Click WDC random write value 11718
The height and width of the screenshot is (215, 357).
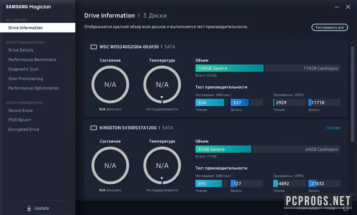[x=318, y=103]
